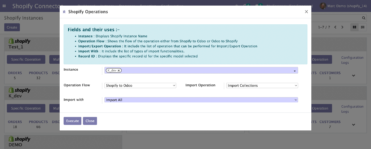Open the Import with dropdown

[x=201, y=100]
